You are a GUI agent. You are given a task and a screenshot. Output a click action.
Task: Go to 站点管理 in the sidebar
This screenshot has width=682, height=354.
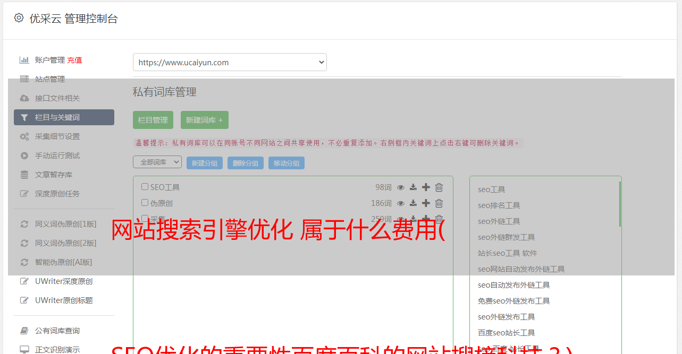(49, 79)
